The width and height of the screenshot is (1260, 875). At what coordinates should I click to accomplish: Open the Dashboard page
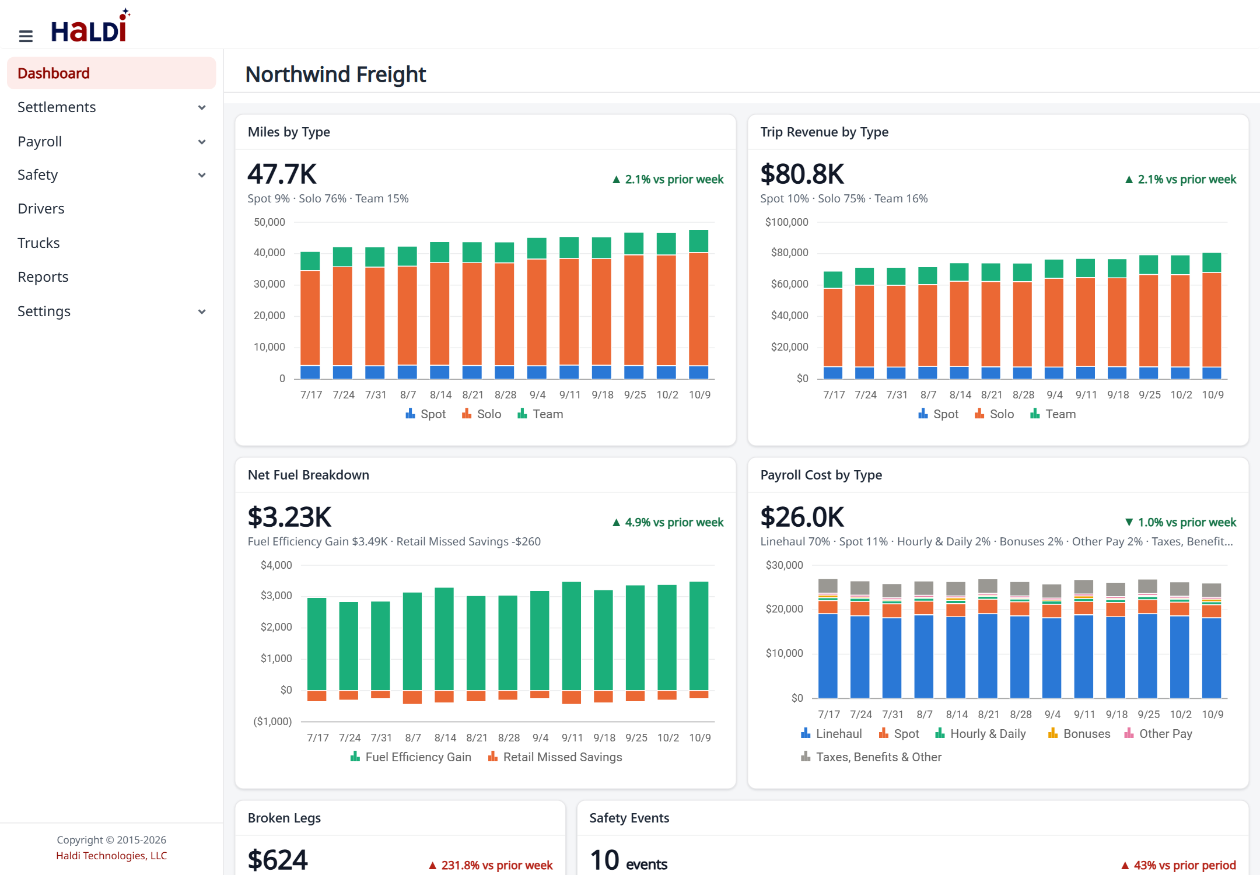[111, 73]
